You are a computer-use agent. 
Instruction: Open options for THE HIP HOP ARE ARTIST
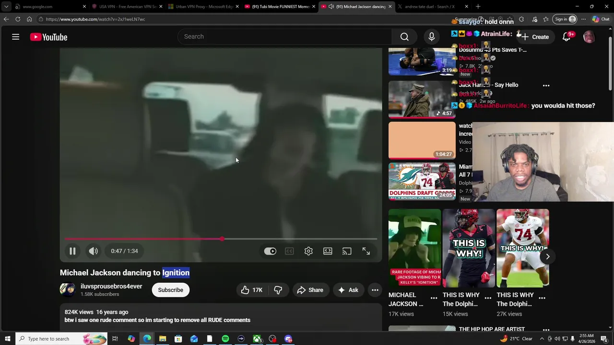coord(546,330)
